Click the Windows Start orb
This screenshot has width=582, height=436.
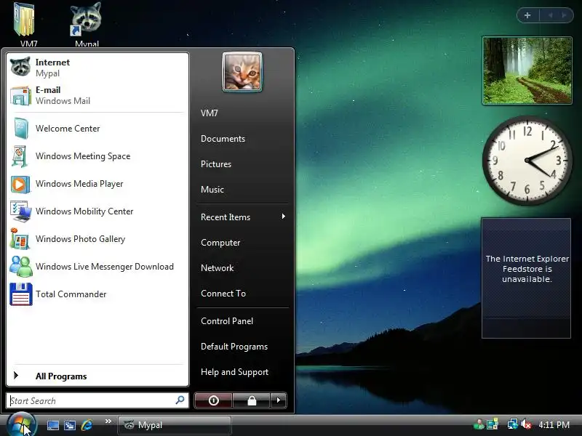tap(21, 425)
